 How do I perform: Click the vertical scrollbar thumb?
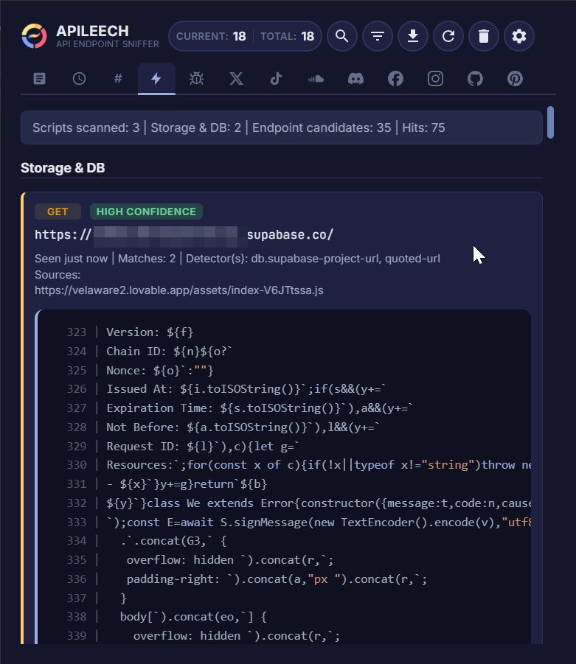click(x=551, y=122)
